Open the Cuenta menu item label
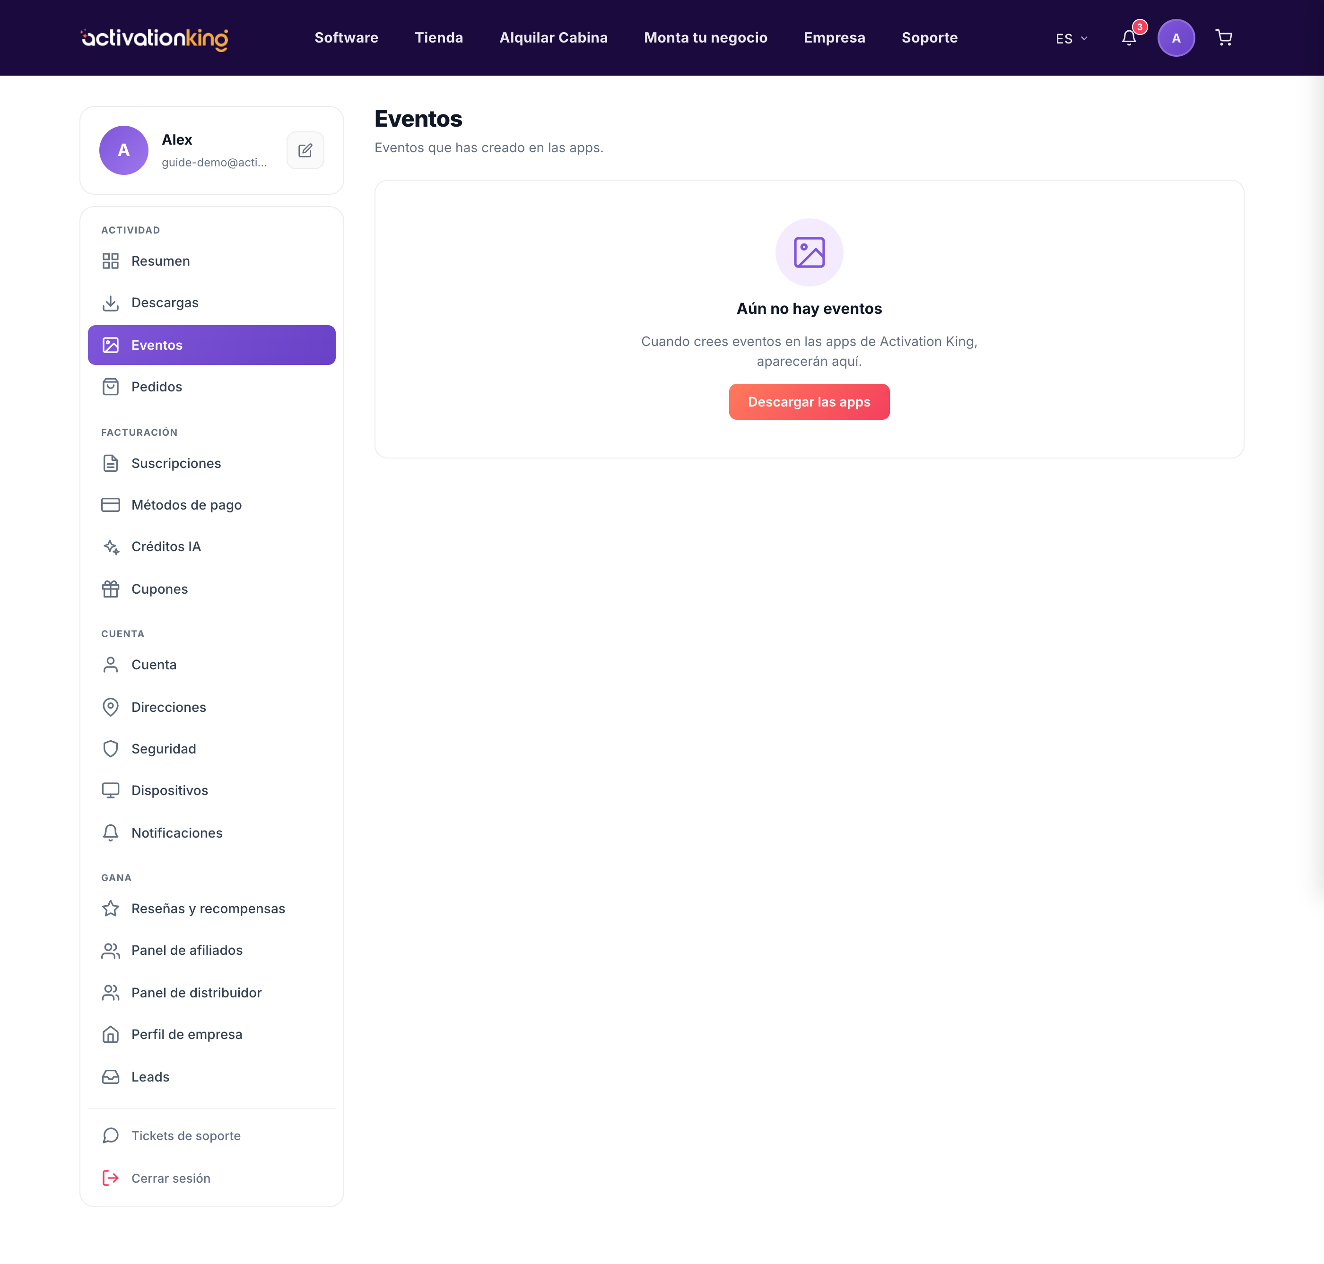 [x=154, y=664]
